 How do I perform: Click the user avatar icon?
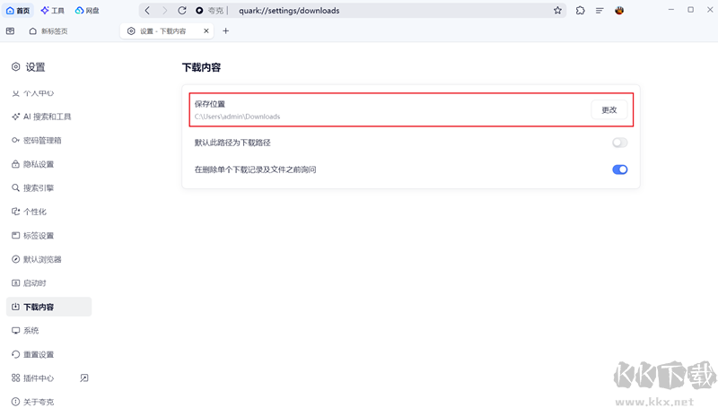(619, 11)
